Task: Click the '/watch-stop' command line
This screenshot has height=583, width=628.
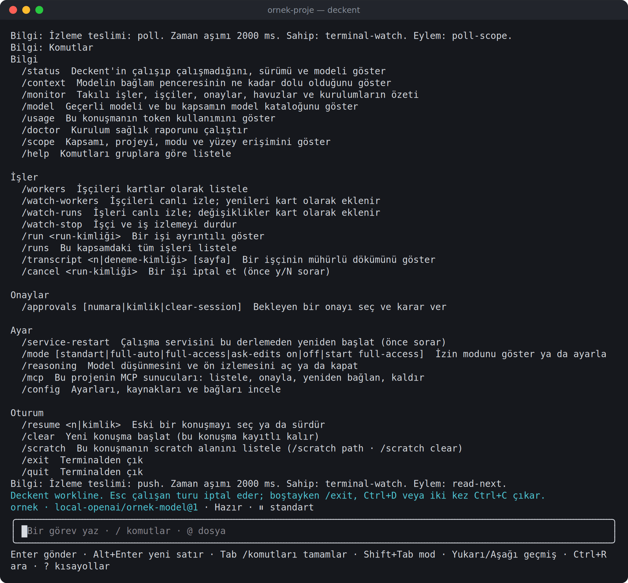Action: [x=129, y=224]
